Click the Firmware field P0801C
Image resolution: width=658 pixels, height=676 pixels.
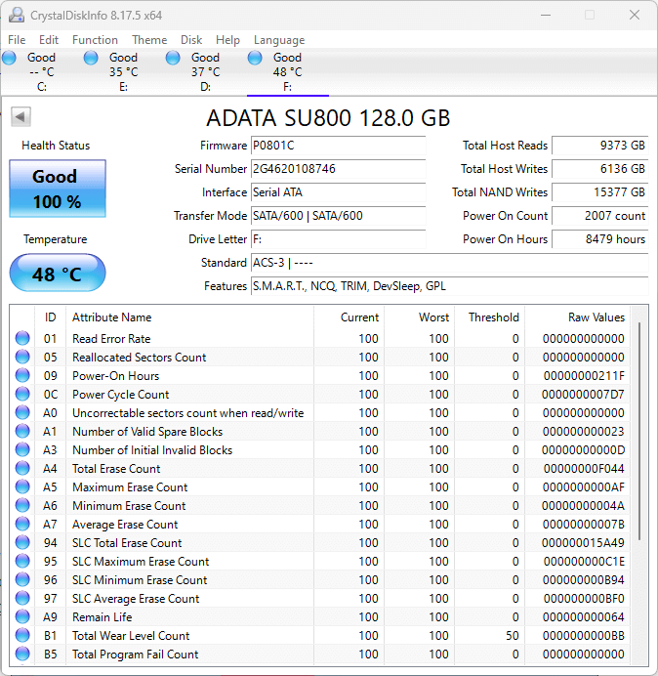(x=338, y=146)
